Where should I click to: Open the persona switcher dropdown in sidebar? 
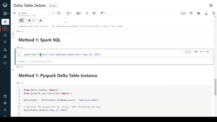click(x=6, y=14)
